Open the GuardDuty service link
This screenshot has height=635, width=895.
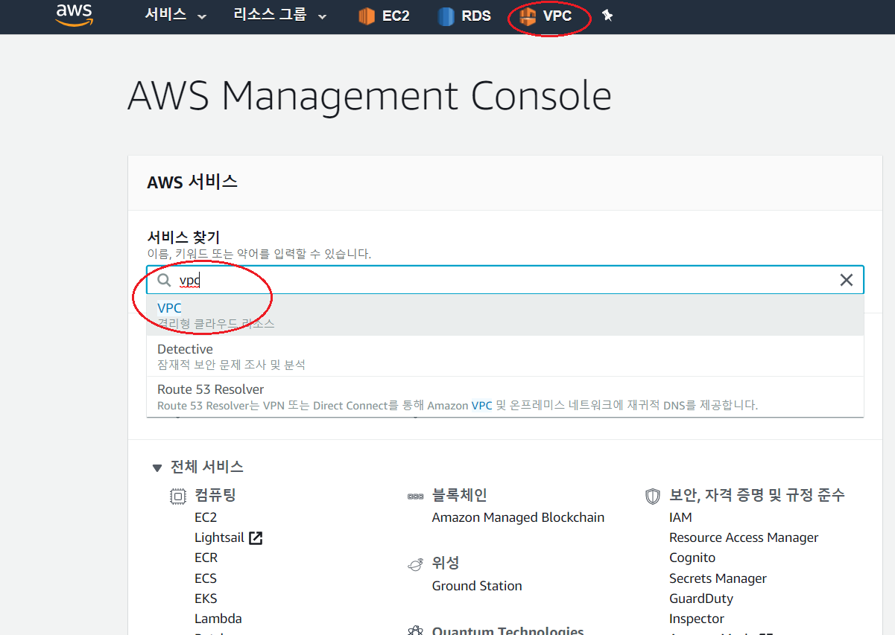point(701,599)
